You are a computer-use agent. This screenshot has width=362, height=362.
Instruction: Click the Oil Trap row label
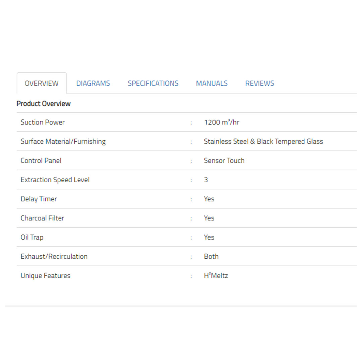(x=32, y=237)
